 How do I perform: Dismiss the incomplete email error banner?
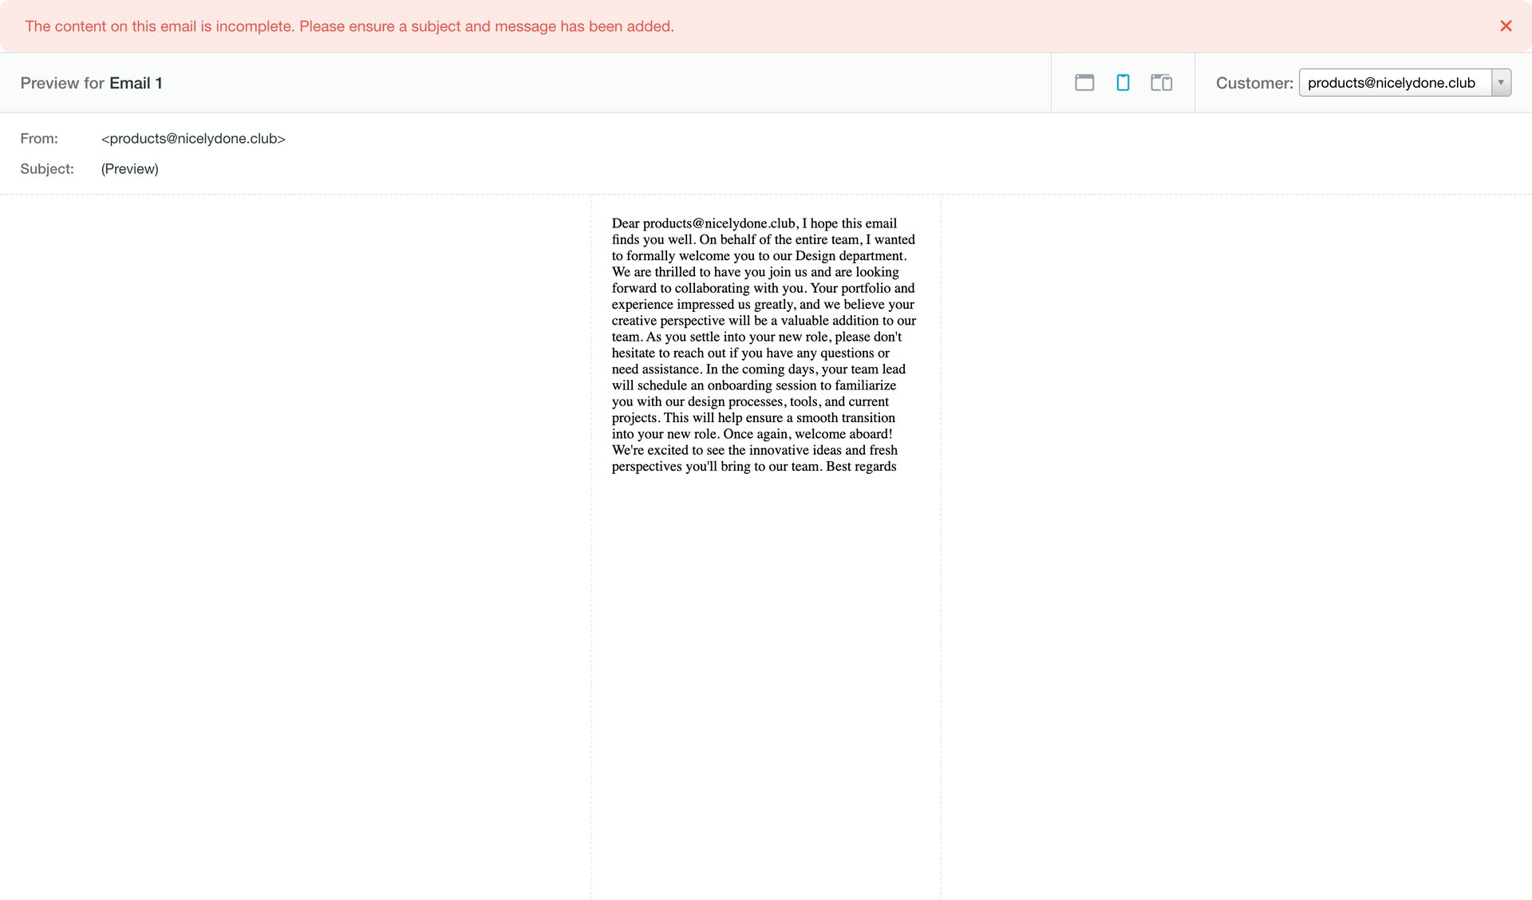(x=1506, y=26)
